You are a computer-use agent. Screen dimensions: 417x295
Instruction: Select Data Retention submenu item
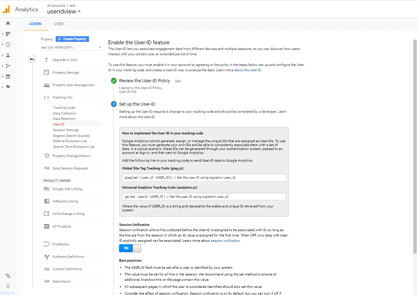[64, 119]
